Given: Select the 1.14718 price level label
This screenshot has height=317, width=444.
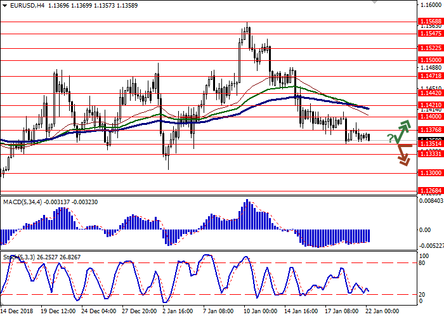Looking at the screenshot, I should [x=429, y=76].
